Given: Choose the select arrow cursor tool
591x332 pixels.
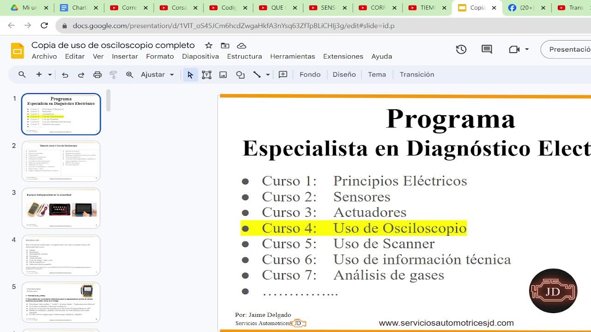Looking at the screenshot, I should 190,74.
